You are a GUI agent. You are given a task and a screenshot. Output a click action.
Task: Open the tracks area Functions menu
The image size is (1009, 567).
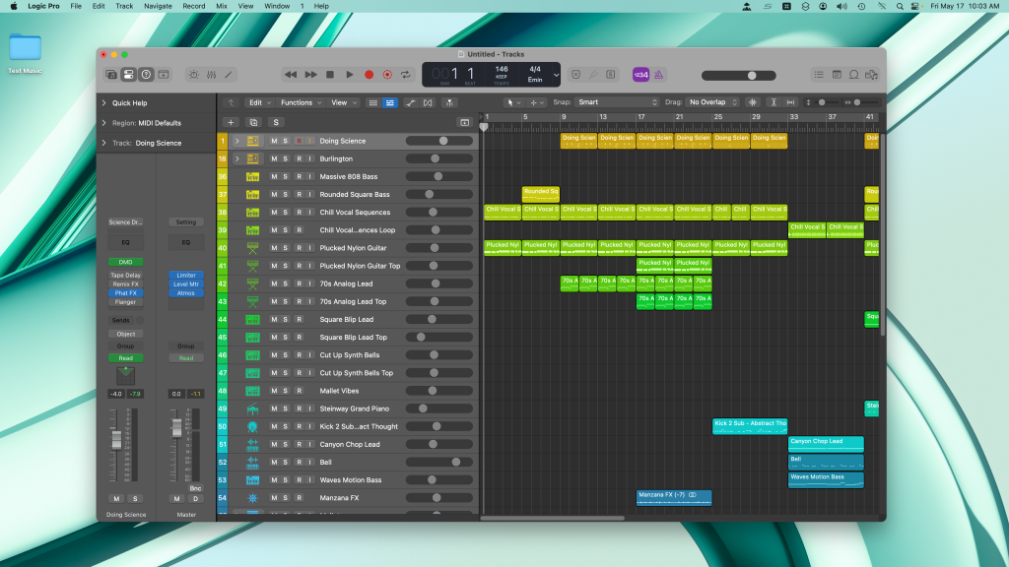point(302,102)
